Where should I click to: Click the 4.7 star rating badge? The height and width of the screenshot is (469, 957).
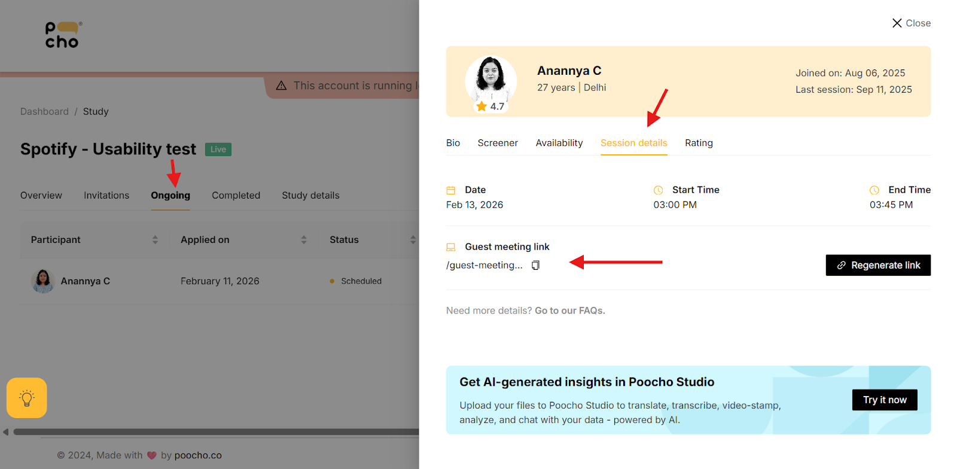pyautogui.click(x=490, y=106)
